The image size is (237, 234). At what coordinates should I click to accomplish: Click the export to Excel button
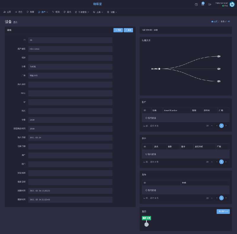pos(223,211)
